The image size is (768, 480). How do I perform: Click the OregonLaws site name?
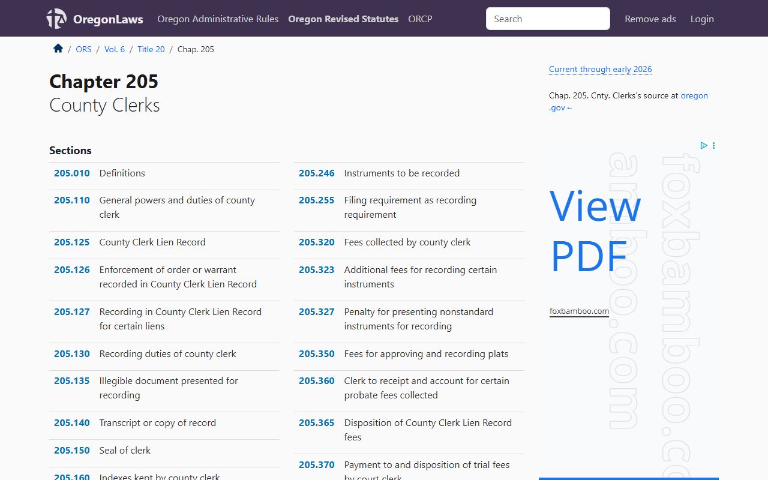point(108,19)
